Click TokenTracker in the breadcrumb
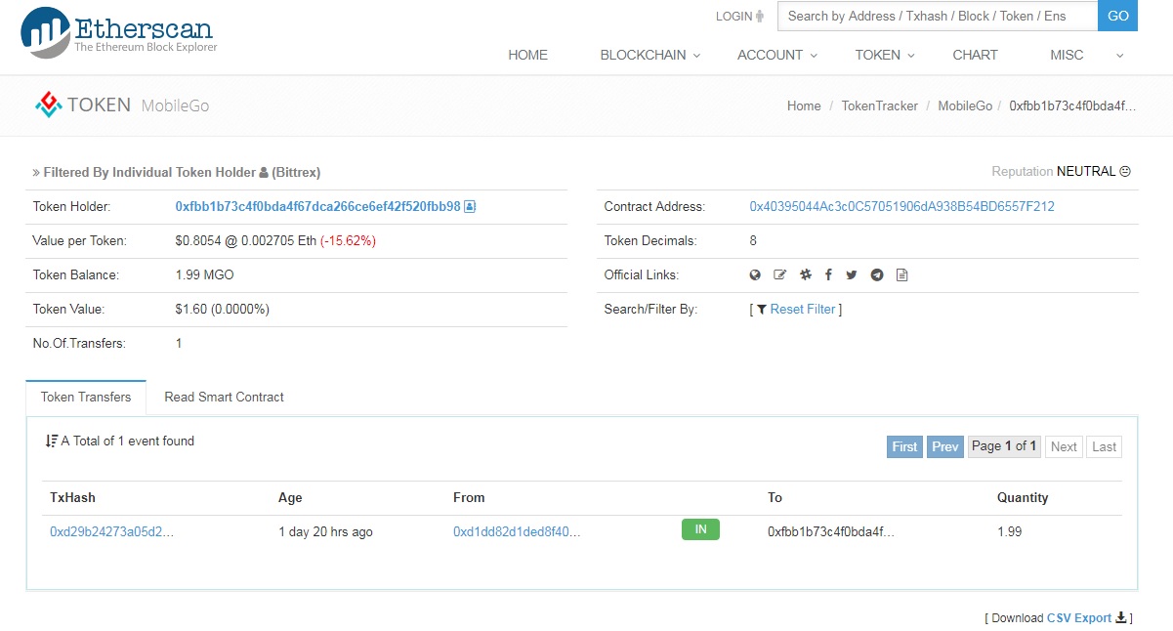Image resolution: width=1173 pixels, height=631 pixels. pos(880,105)
